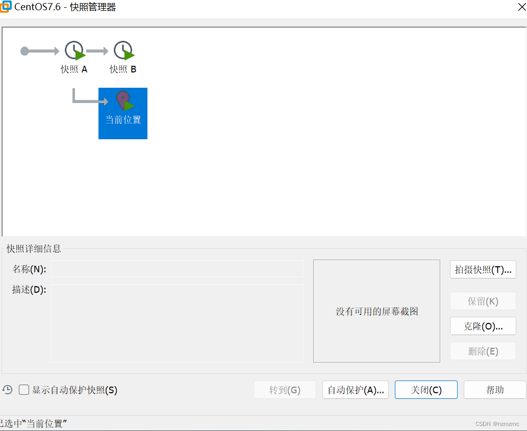The image size is (527, 431).
Task: Click the 删除(E) delete button
Action: pos(483,351)
